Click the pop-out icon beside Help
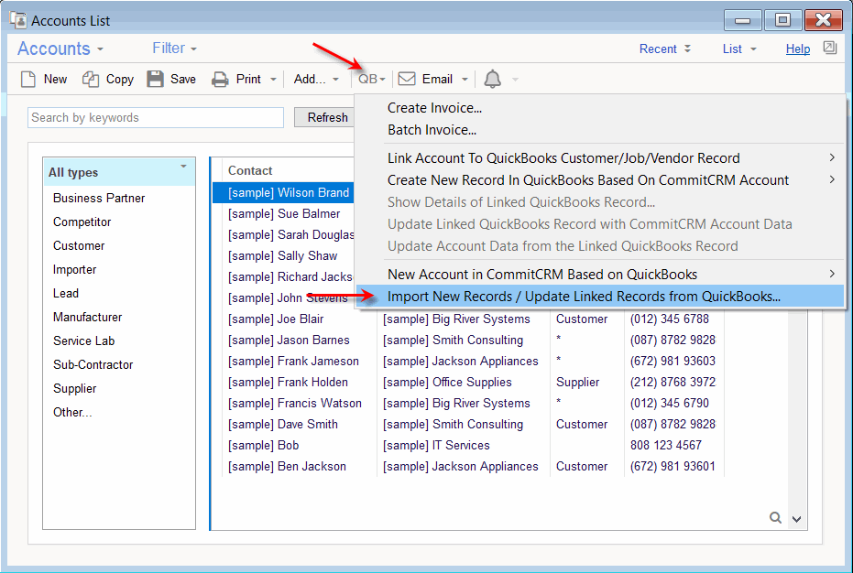The width and height of the screenshot is (853, 573). [829, 49]
